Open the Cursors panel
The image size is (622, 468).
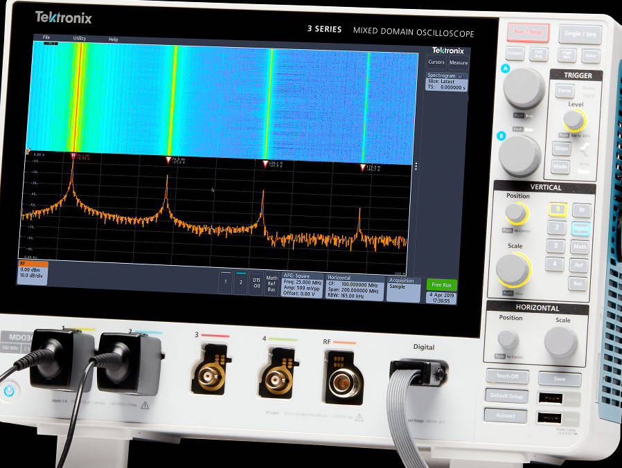[436, 62]
